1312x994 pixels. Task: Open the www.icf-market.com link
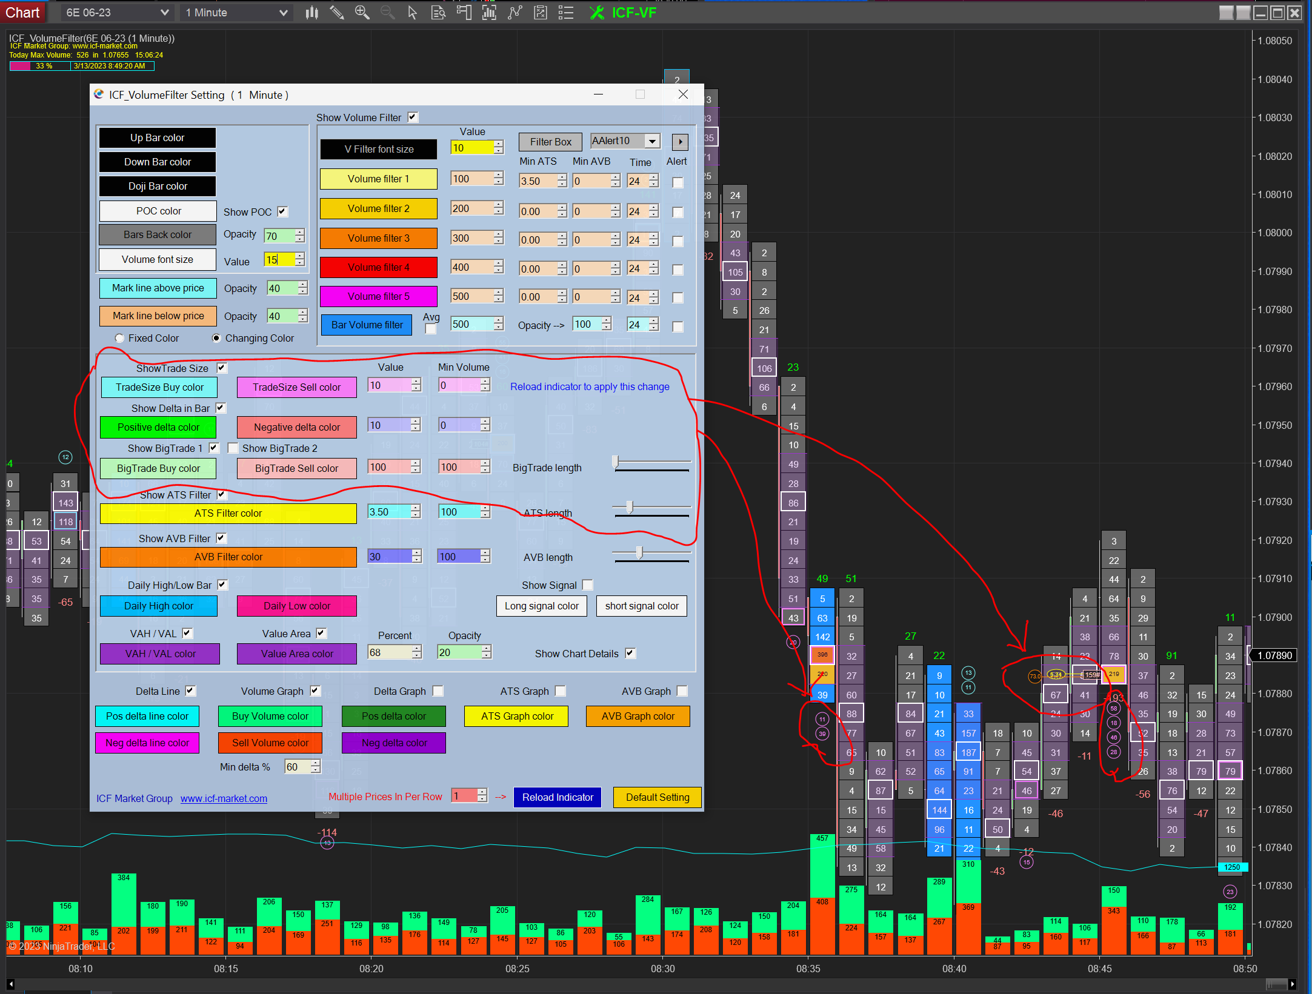(x=224, y=798)
